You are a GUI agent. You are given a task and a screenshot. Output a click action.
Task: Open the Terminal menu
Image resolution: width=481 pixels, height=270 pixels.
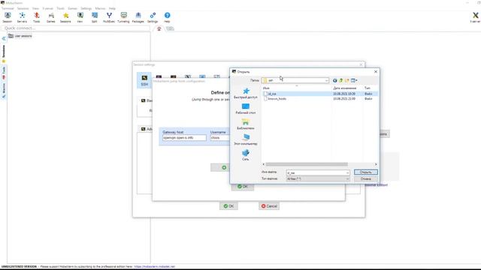8,8
